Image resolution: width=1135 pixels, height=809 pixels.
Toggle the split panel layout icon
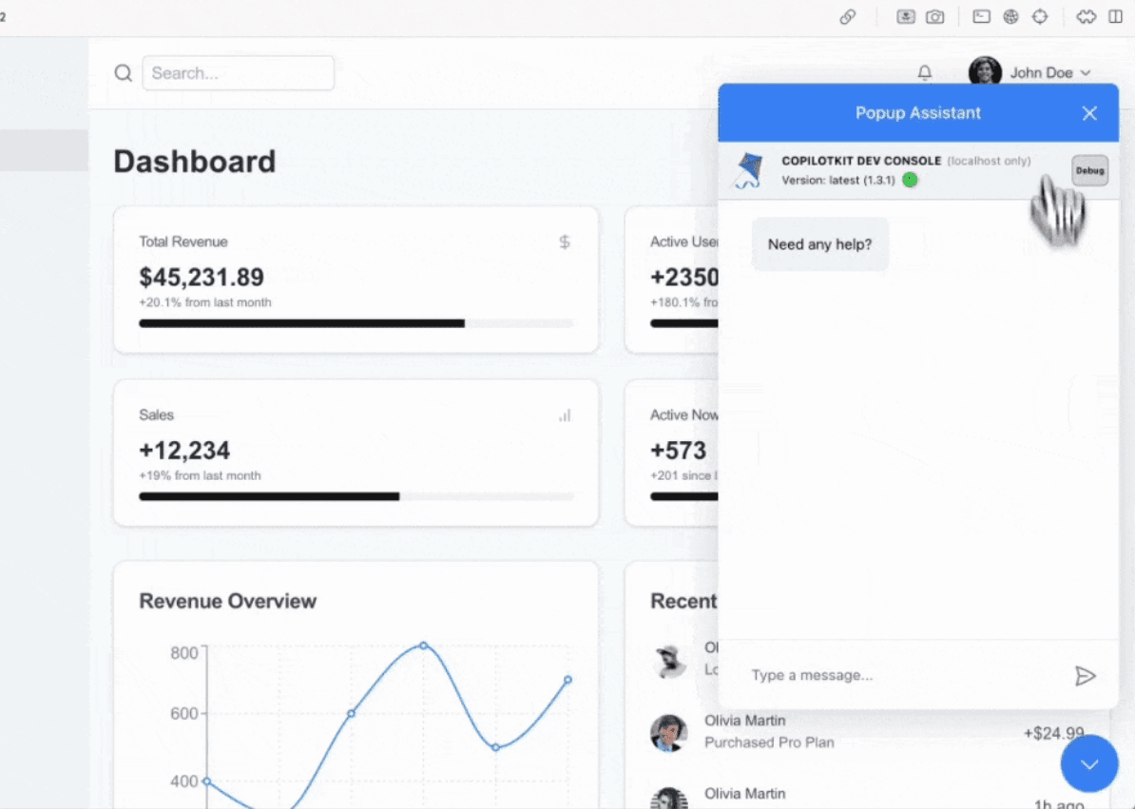tap(1115, 16)
